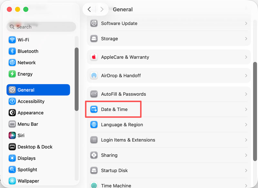258x188 pixels.
Task: Select General in the sidebar
Action: tap(26, 90)
